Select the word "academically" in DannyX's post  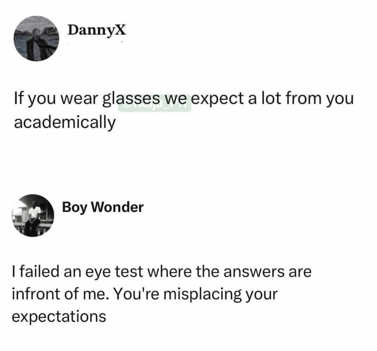[65, 123]
